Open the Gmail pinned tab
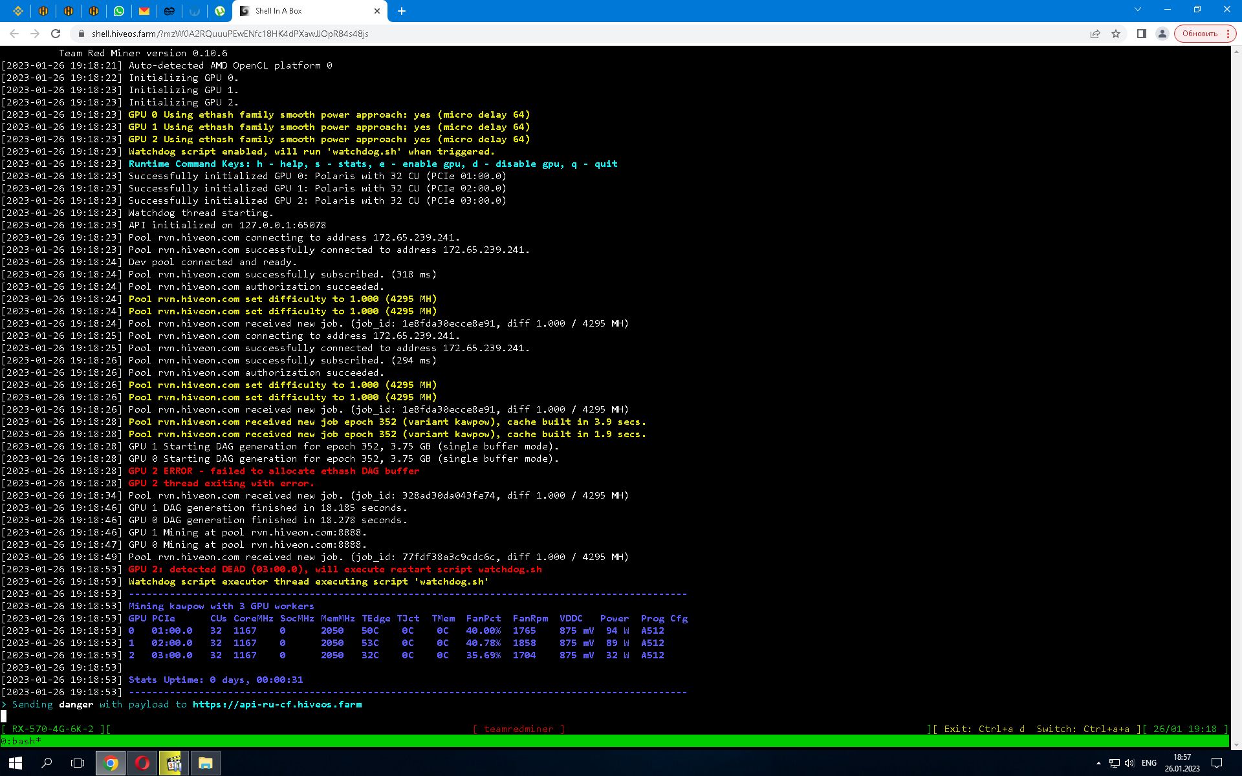 click(x=144, y=11)
